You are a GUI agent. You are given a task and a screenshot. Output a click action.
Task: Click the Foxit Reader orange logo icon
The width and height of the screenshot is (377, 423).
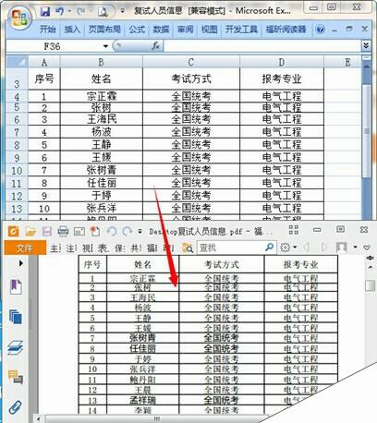[13, 231]
